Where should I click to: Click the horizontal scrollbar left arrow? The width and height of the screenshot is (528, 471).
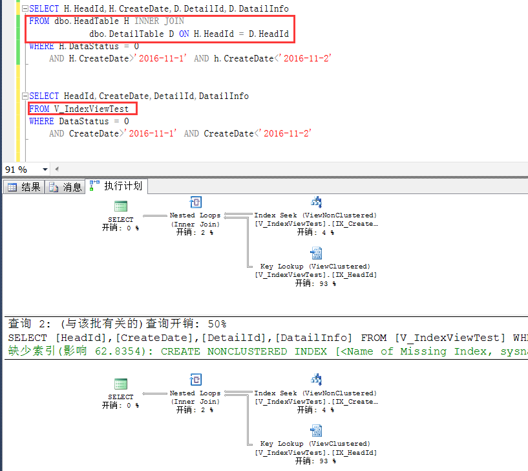[57, 170]
